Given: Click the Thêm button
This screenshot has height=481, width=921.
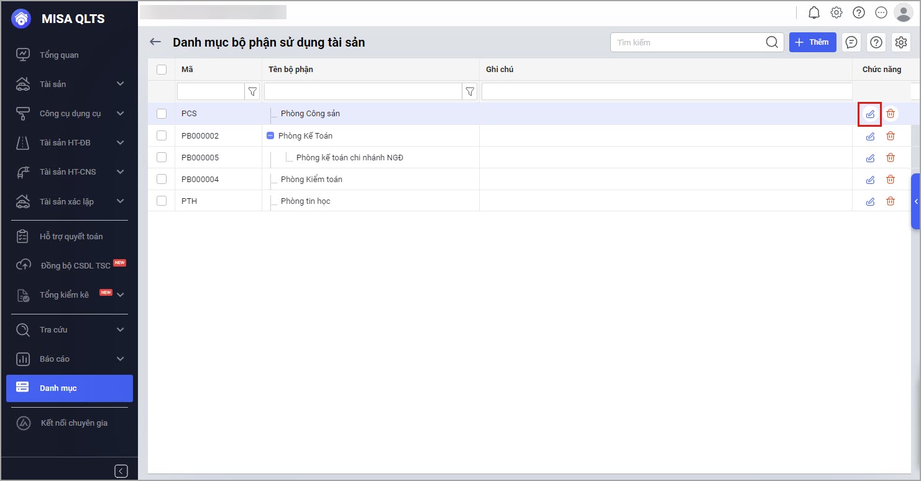Looking at the screenshot, I should 812,42.
